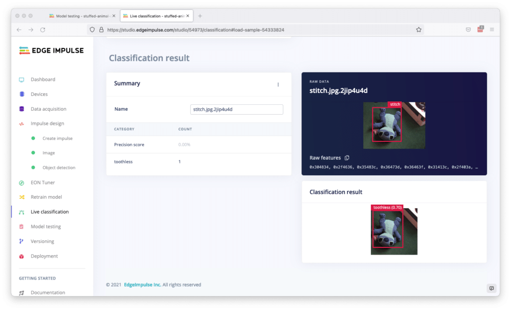
Task: Switch to the Model testing browser tab
Action: (81, 15)
